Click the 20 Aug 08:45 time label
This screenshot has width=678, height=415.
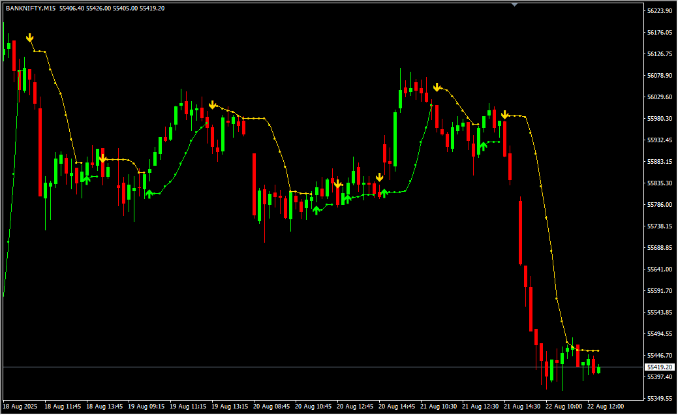(271, 406)
